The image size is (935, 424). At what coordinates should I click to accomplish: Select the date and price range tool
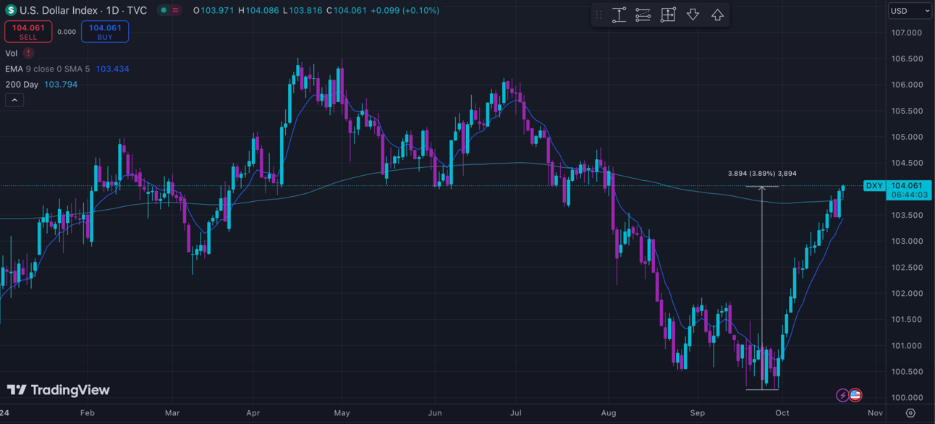coord(668,14)
